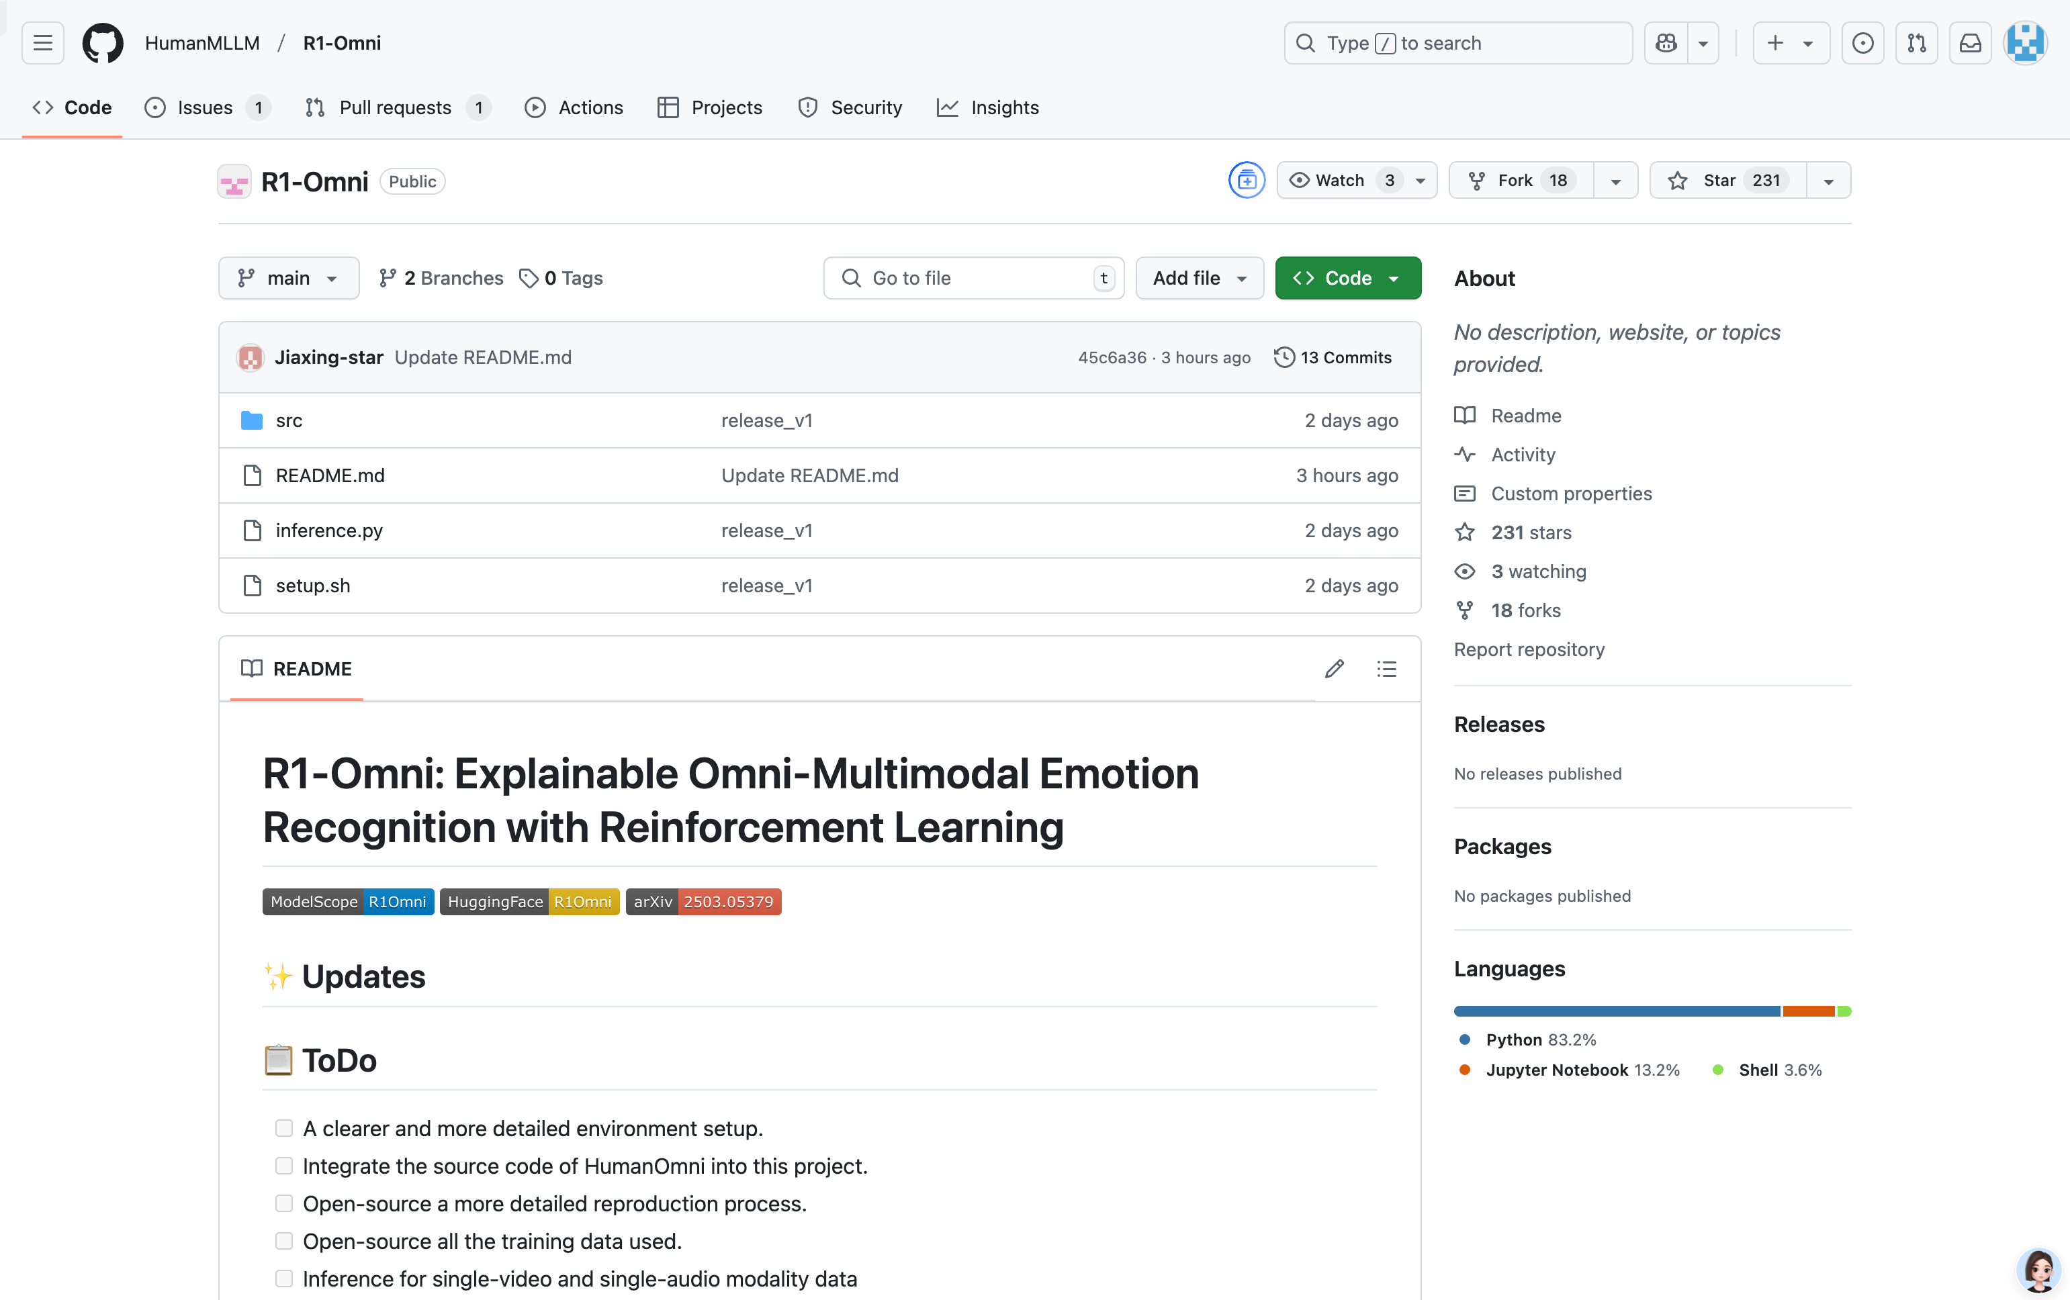This screenshot has height=1300, width=2070.
Task: Expand the Fork options dropdown arrow
Action: (x=1615, y=181)
